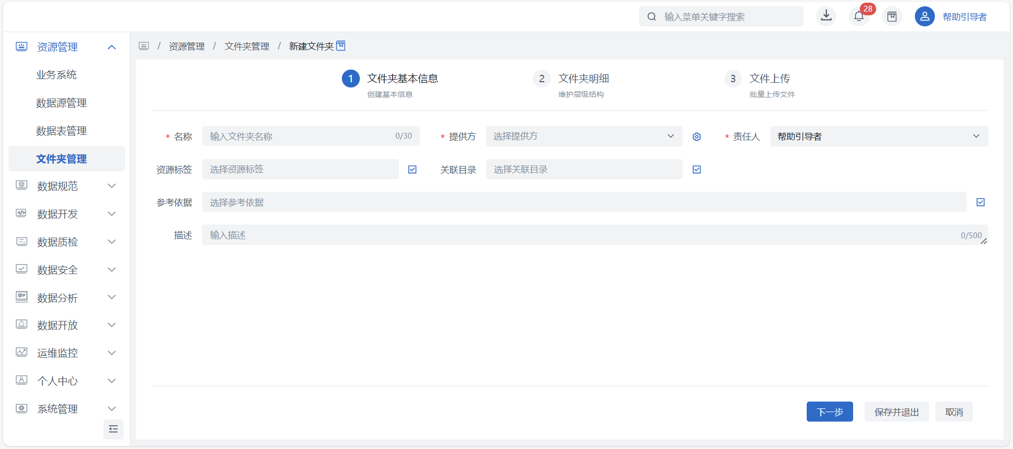Click the breadcrumb home screen icon

click(144, 46)
